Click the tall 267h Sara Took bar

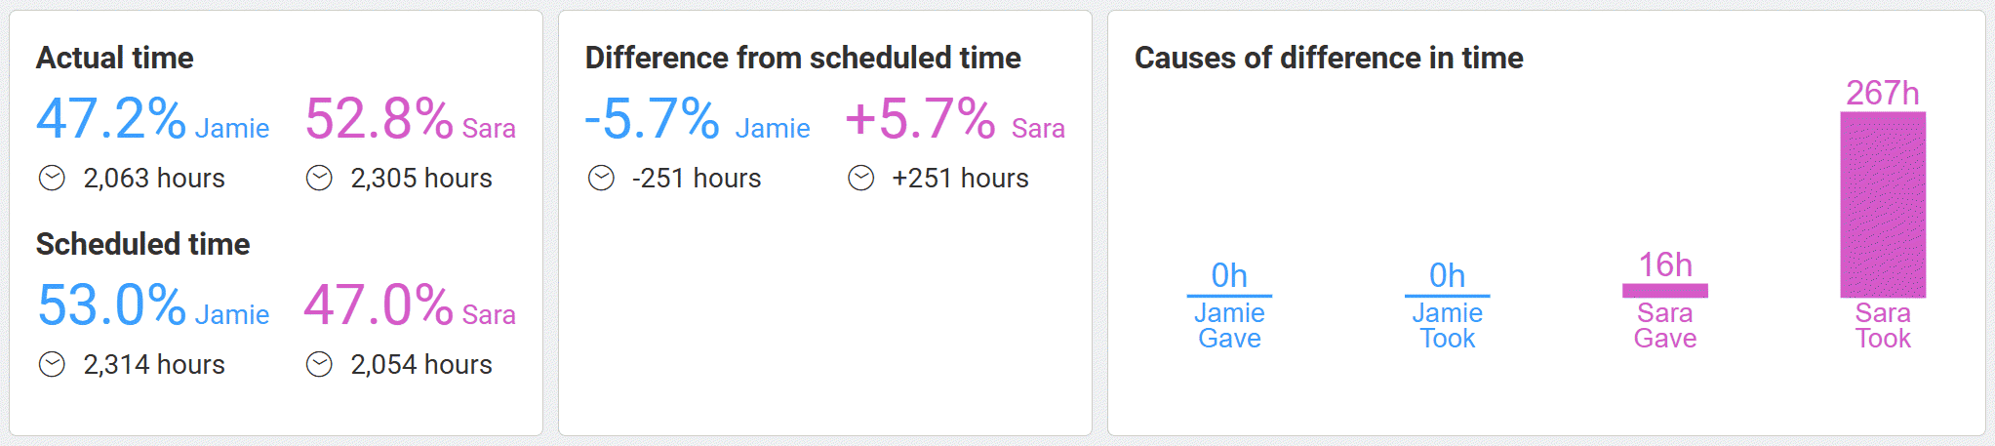point(1882,205)
